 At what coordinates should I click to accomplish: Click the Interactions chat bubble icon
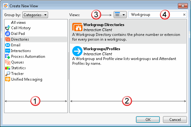8,51
